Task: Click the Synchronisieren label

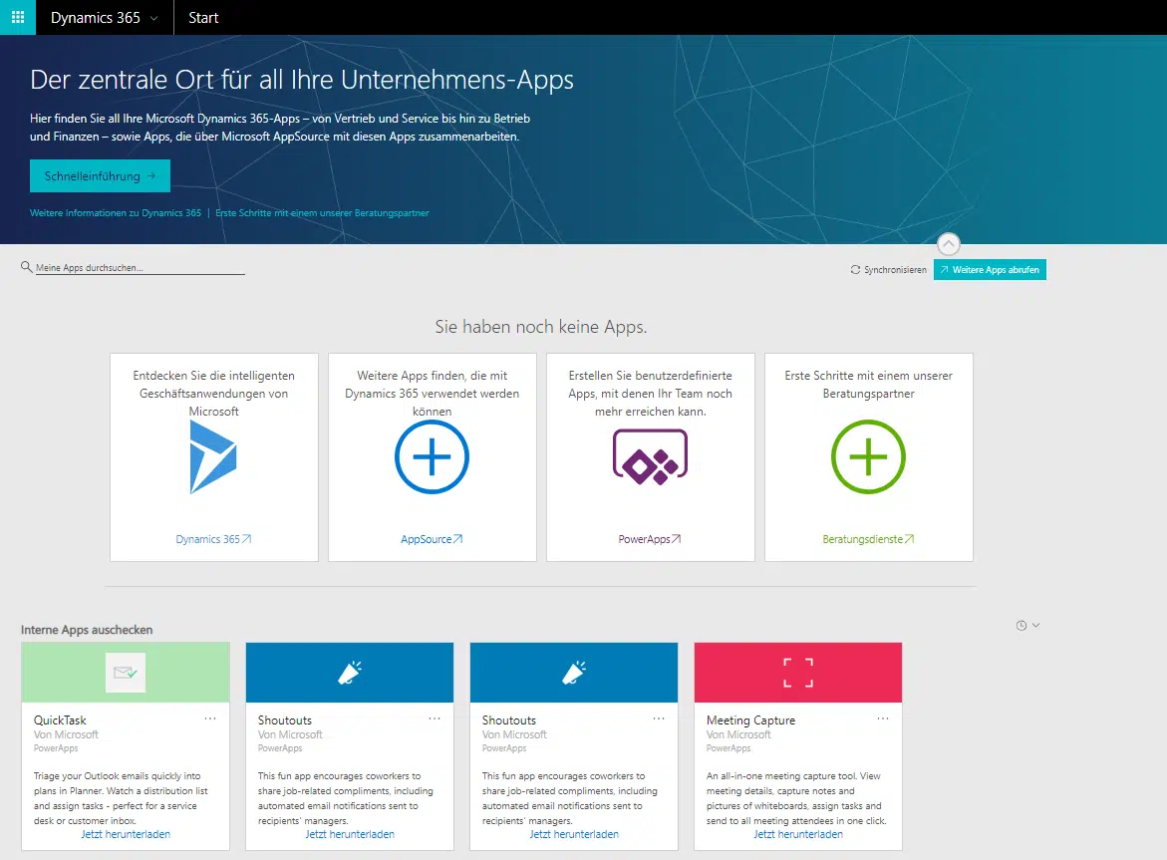Action: pos(895,270)
